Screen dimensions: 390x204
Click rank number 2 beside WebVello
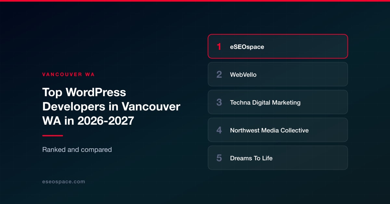coord(219,74)
